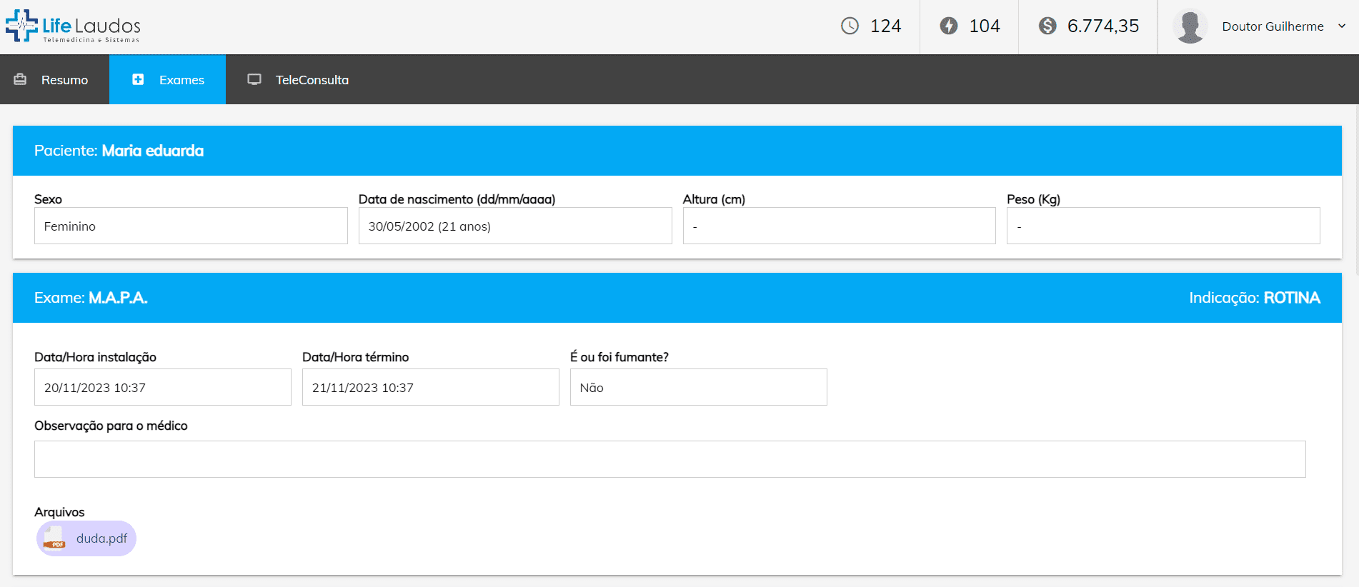Click the clock icon beside 124
The image size is (1359, 587).
pyautogui.click(x=850, y=26)
